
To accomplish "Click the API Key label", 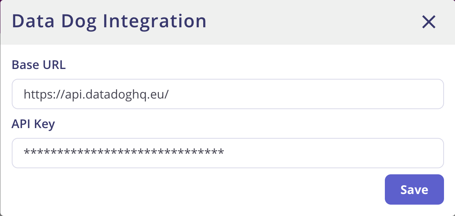I will (33, 124).
